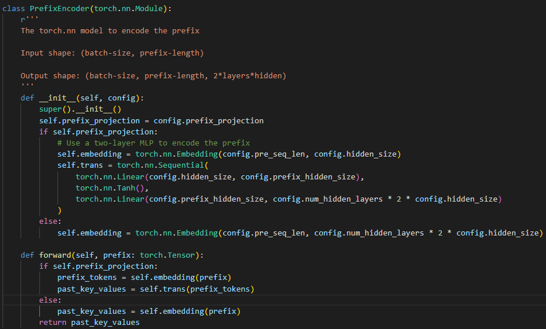Click the opening r''' docstring marker
546x329 pixels.
click(x=29, y=19)
